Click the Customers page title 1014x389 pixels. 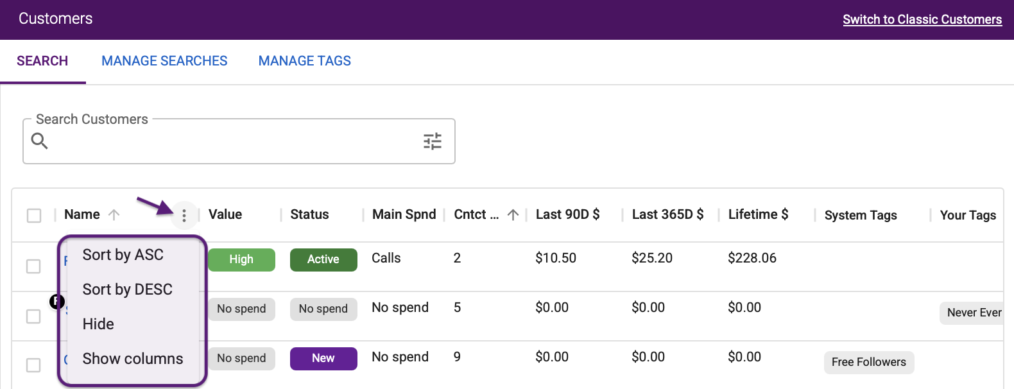tap(56, 19)
